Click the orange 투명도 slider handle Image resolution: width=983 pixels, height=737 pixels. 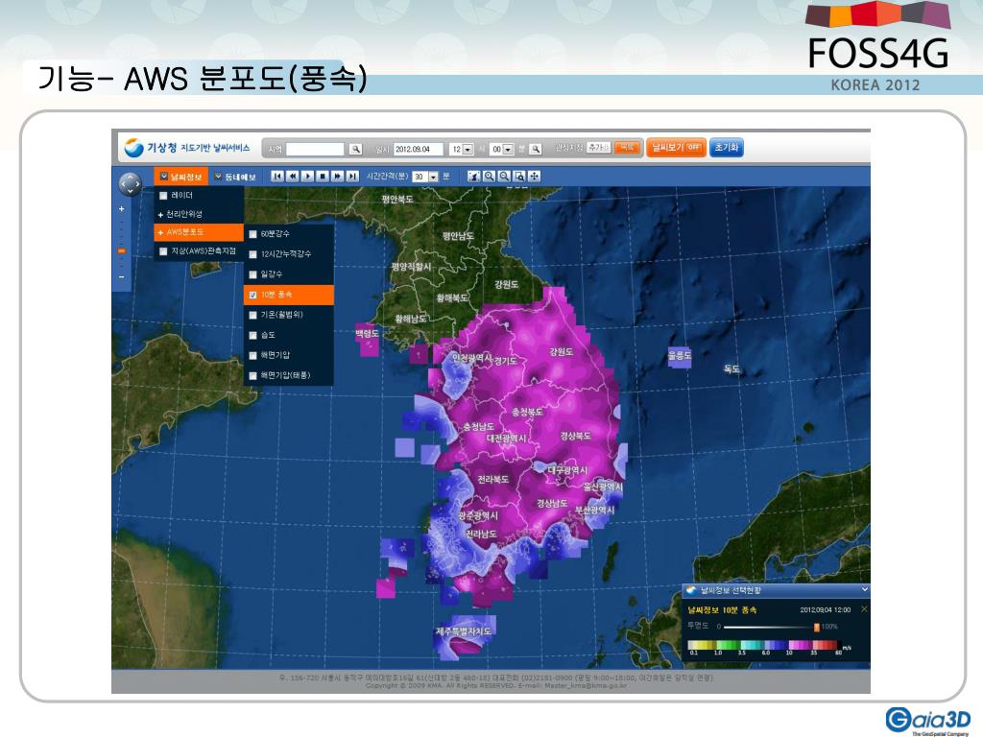point(817,627)
